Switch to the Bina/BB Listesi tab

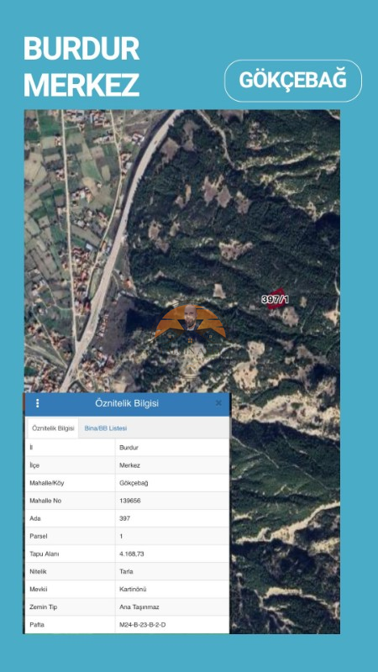106,428
